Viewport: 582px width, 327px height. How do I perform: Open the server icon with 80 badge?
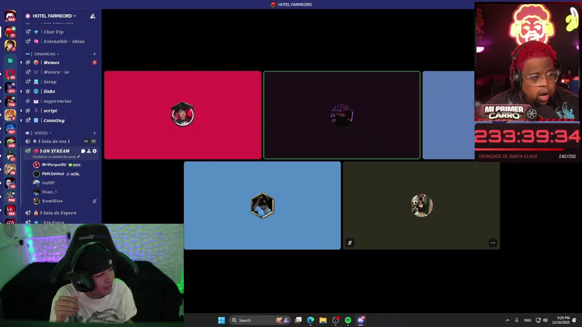(x=10, y=74)
